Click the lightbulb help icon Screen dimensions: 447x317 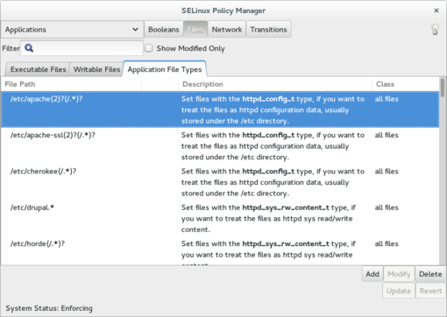pos(435,30)
